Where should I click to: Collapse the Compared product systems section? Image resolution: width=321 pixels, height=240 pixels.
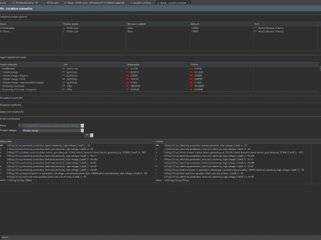(x=14, y=16)
